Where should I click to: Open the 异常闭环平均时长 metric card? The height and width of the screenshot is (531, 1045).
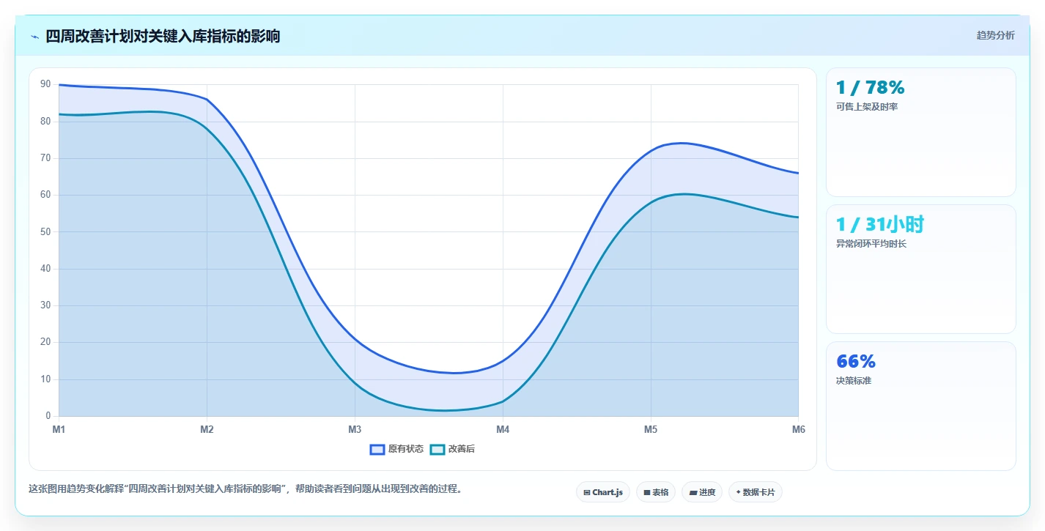[x=921, y=269]
